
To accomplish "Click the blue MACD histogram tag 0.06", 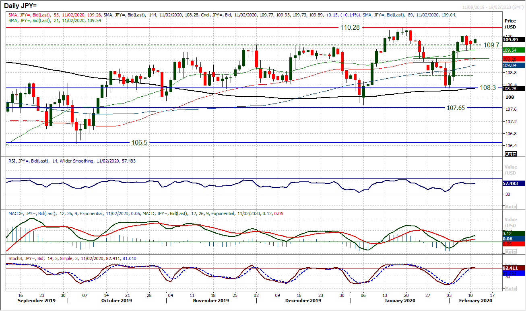I will coord(514,238).
